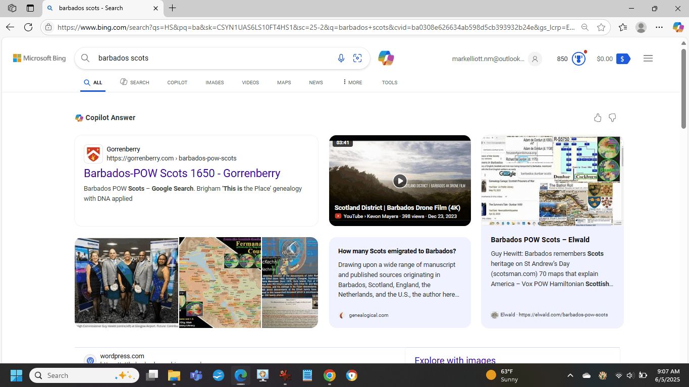Open Copilot from the search bar icon
The image size is (689, 387).
(386, 59)
